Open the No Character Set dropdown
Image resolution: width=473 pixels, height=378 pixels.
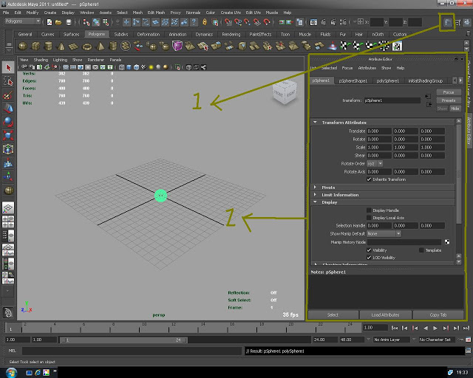pyautogui.click(x=438, y=340)
